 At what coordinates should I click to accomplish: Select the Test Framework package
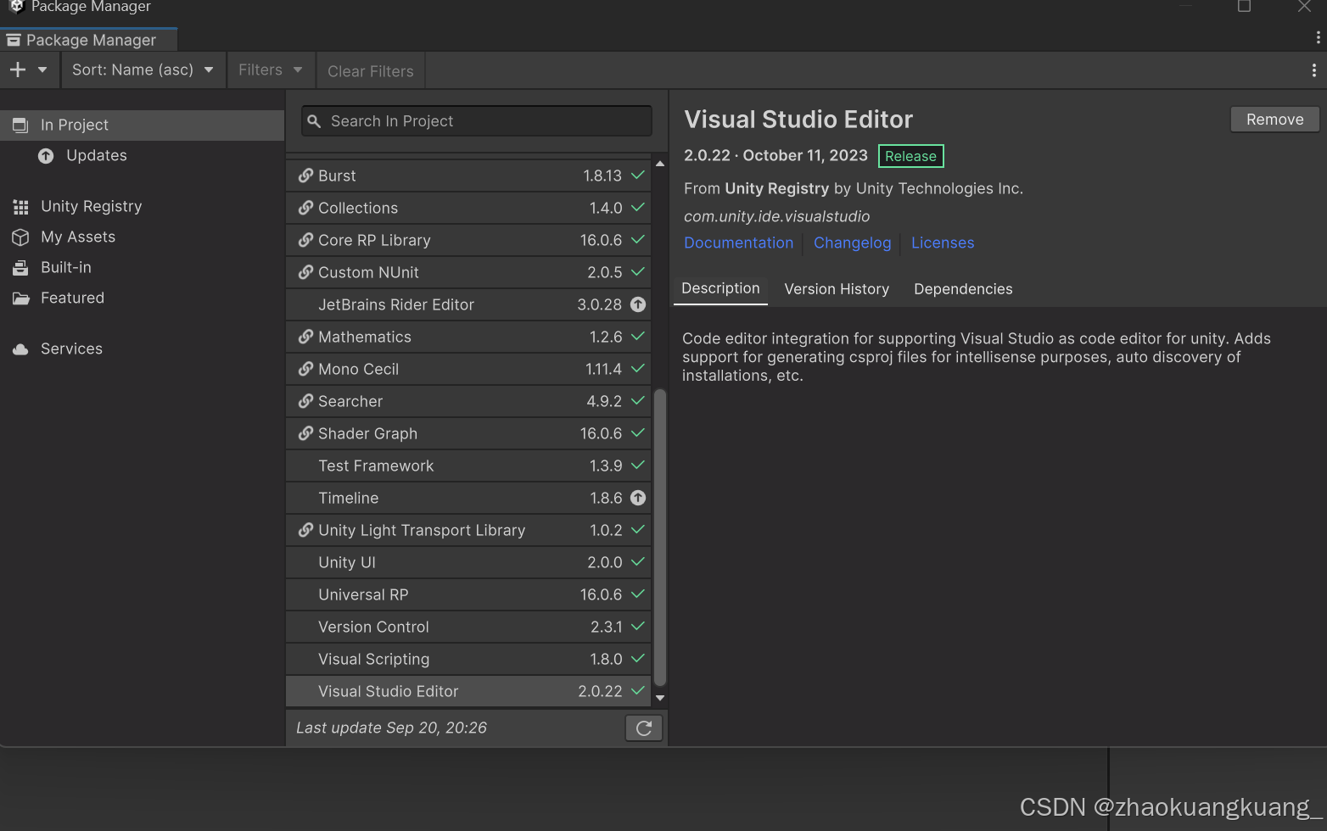(x=468, y=466)
